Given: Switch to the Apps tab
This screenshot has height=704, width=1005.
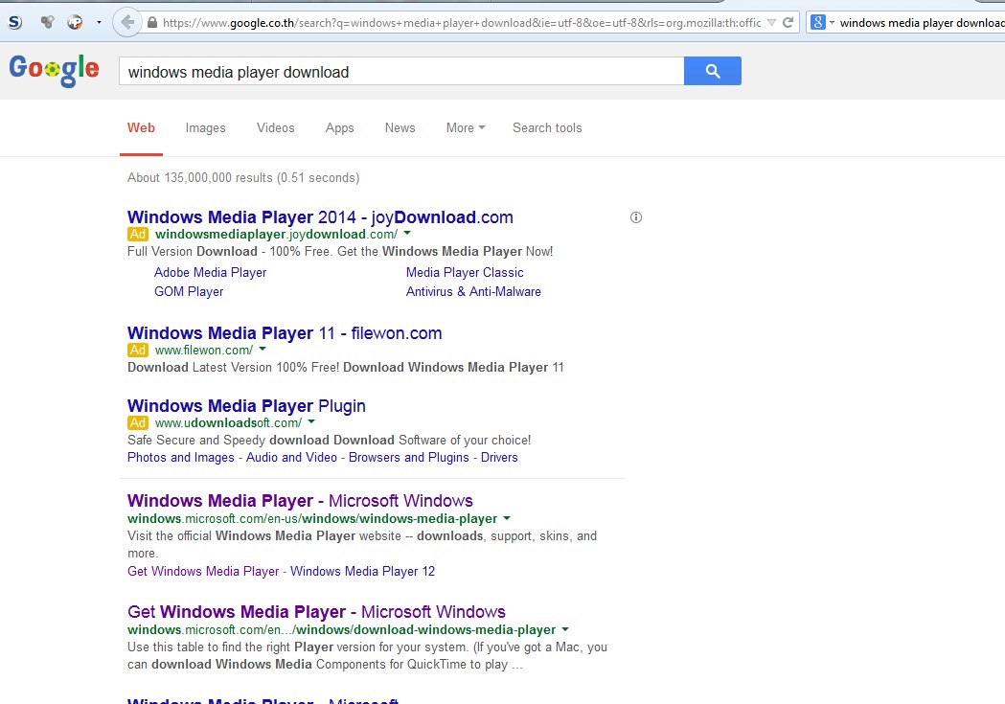Looking at the screenshot, I should point(340,128).
